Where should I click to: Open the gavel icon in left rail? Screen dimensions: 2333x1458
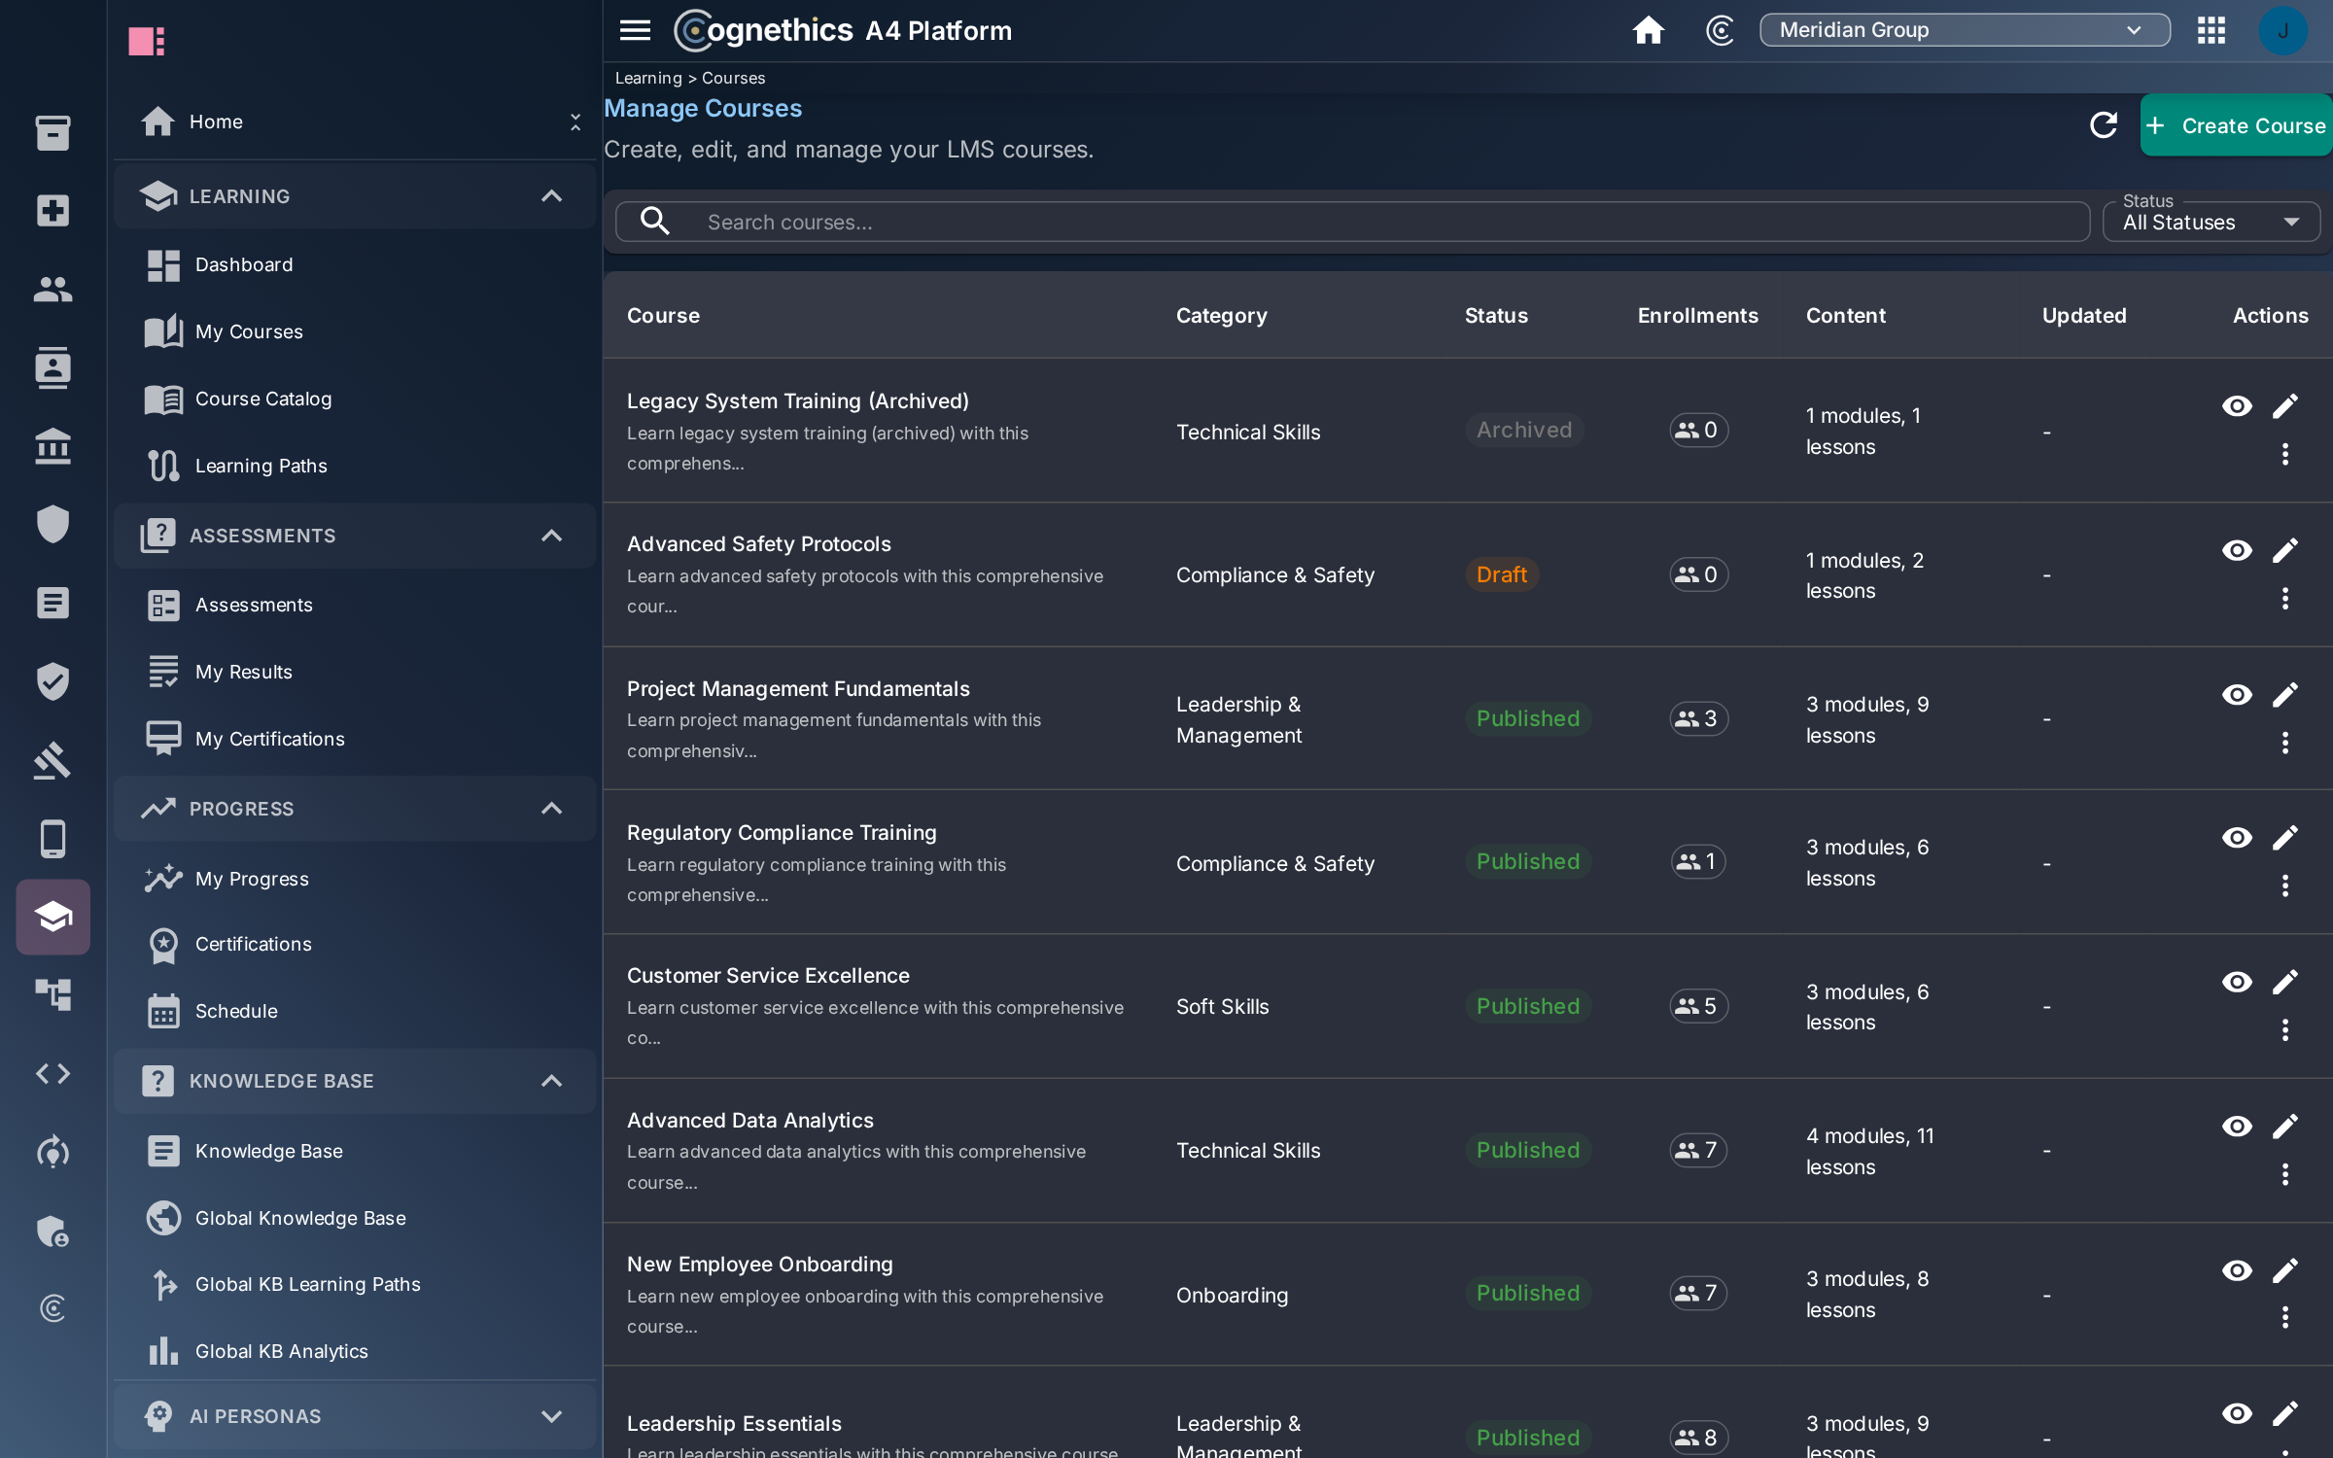(53, 760)
